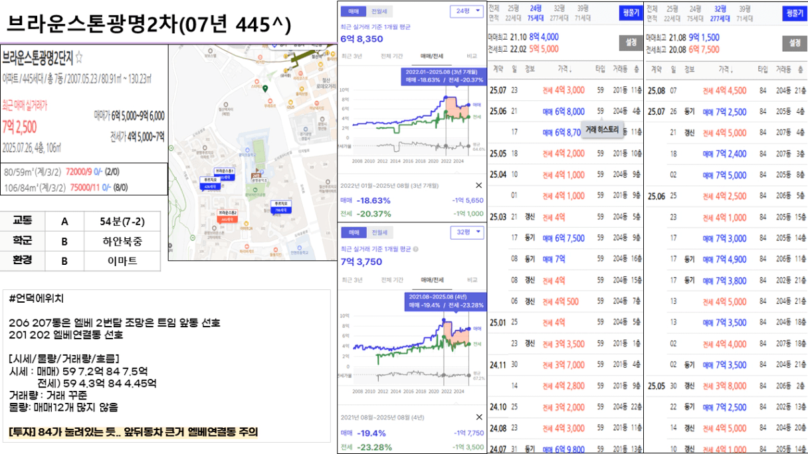Screen dimensions: 808x454
Task: Open 비교 tab in the 24평 chart panel
Action: click(472, 57)
